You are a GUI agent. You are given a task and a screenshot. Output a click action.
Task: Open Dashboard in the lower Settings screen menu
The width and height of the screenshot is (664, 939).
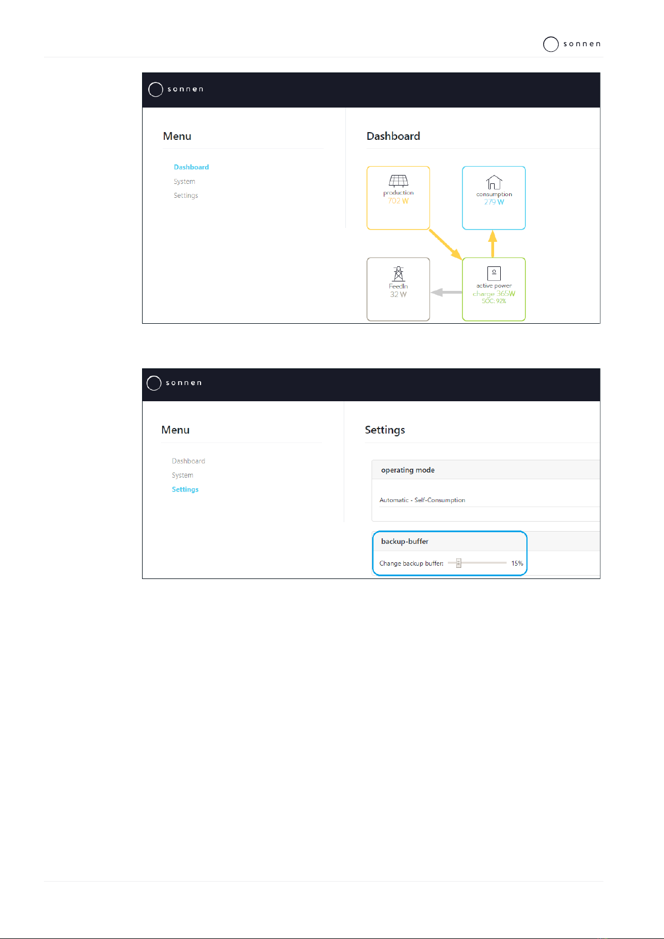click(x=188, y=461)
